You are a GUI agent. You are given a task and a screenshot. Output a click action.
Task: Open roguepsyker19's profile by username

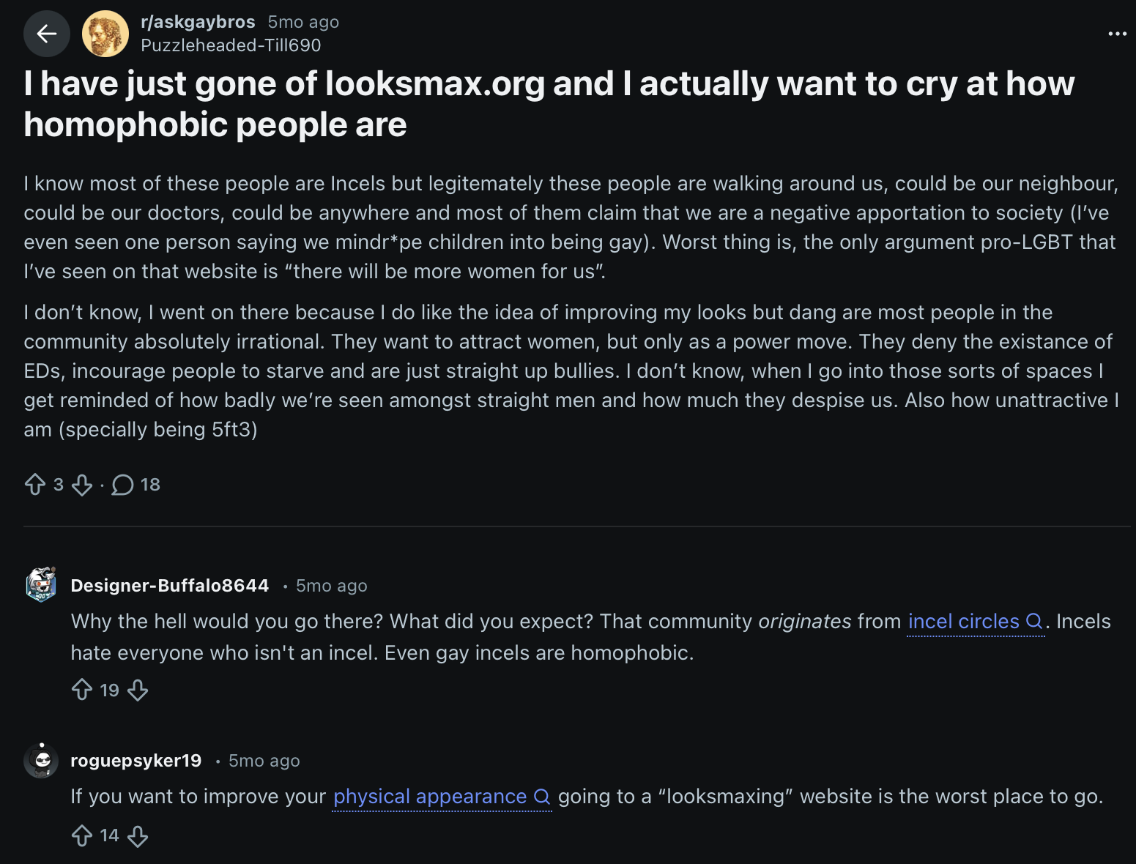(136, 761)
